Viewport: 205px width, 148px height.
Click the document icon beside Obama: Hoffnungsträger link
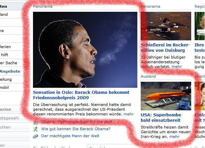[36, 122]
